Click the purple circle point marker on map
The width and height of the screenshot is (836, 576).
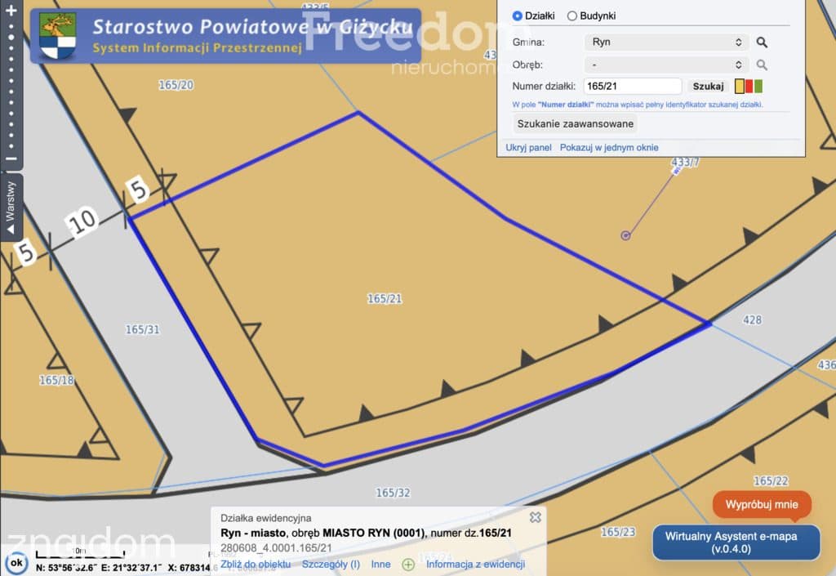625,235
